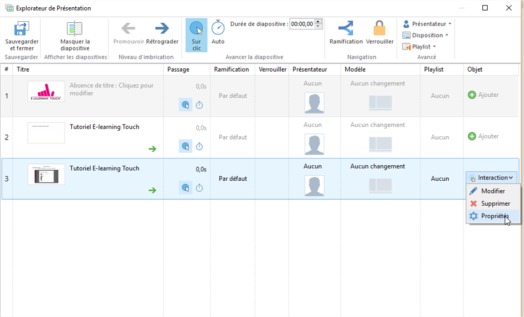Open the Ramification navigation tool

tap(346, 28)
